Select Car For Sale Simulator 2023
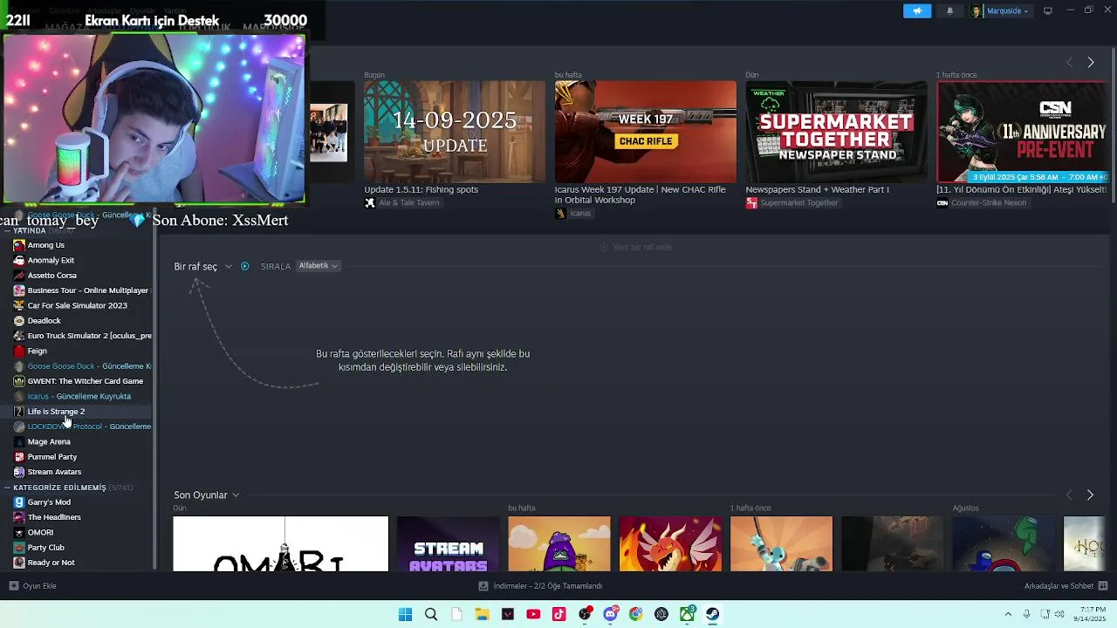This screenshot has width=1117, height=628. point(77,305)
